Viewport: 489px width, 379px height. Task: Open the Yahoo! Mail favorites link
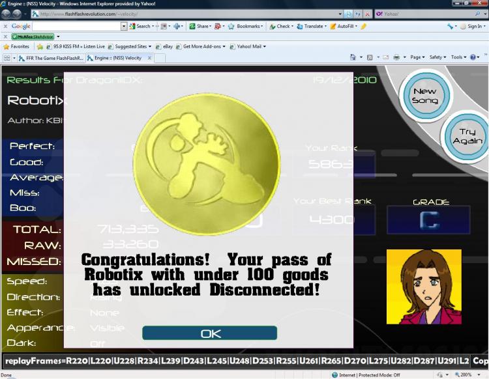(248, 47)
